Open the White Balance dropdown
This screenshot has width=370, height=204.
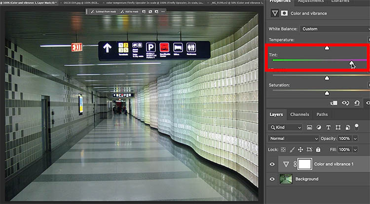(333, 29)
